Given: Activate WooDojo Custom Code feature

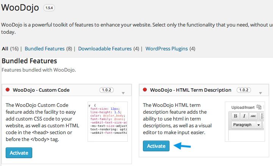Looking at the screenshot, I should click(19, 153).
